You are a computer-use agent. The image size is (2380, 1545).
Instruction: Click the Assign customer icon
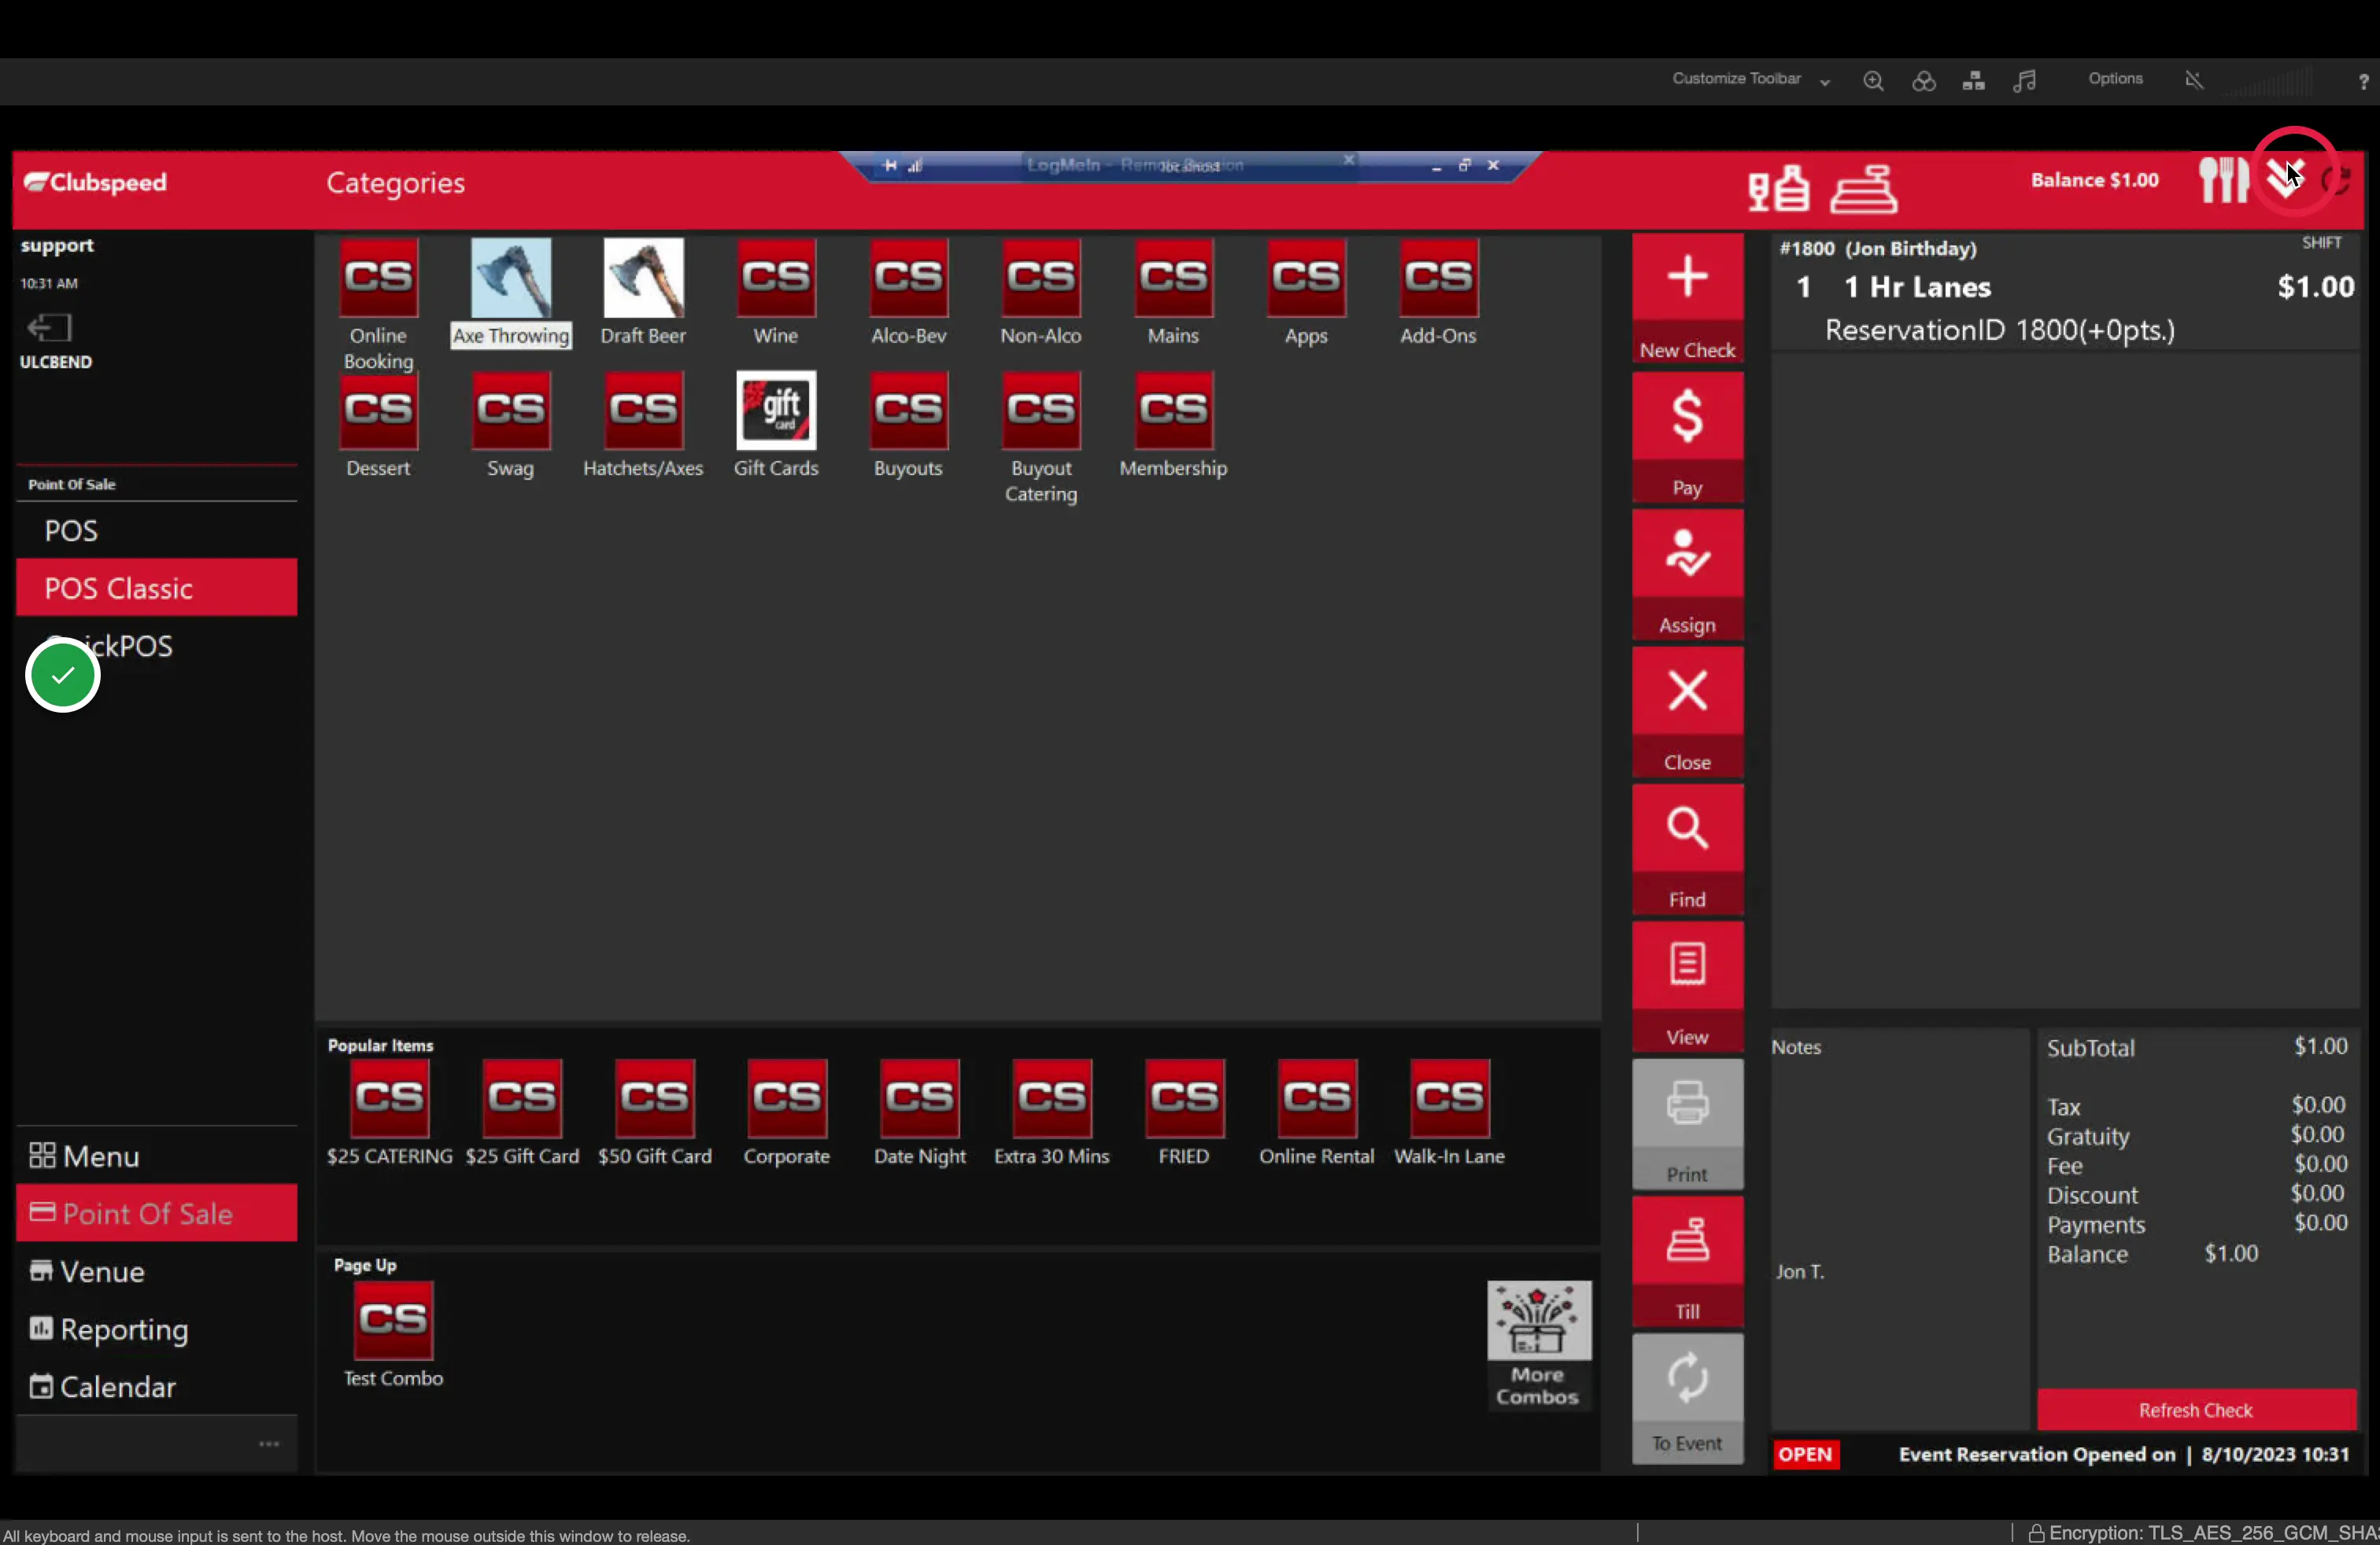pos(1687,553)
